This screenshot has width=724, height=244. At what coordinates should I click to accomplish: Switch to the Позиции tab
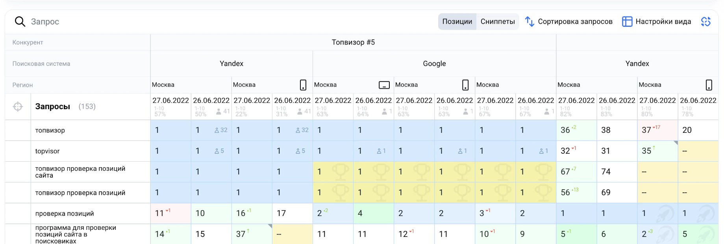coord(457,22)
